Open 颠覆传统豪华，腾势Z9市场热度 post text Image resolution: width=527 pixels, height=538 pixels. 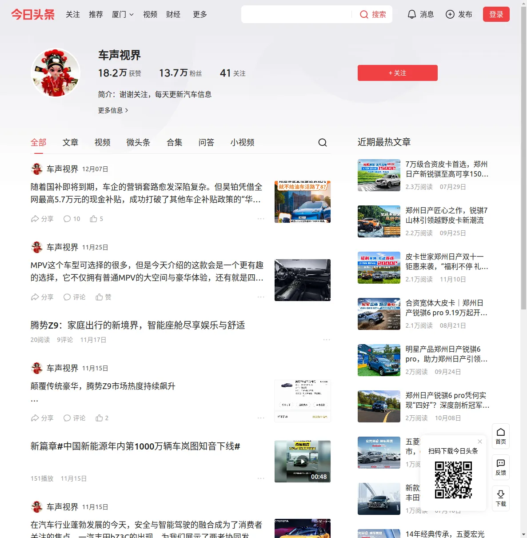[x=103, y=386]
